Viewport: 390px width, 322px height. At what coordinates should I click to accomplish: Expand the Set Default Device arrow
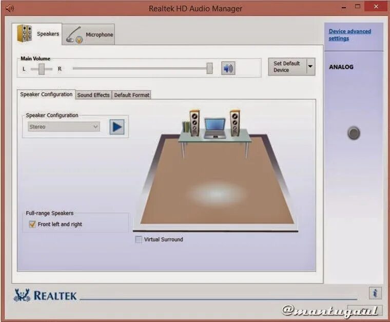pos(310,66)
